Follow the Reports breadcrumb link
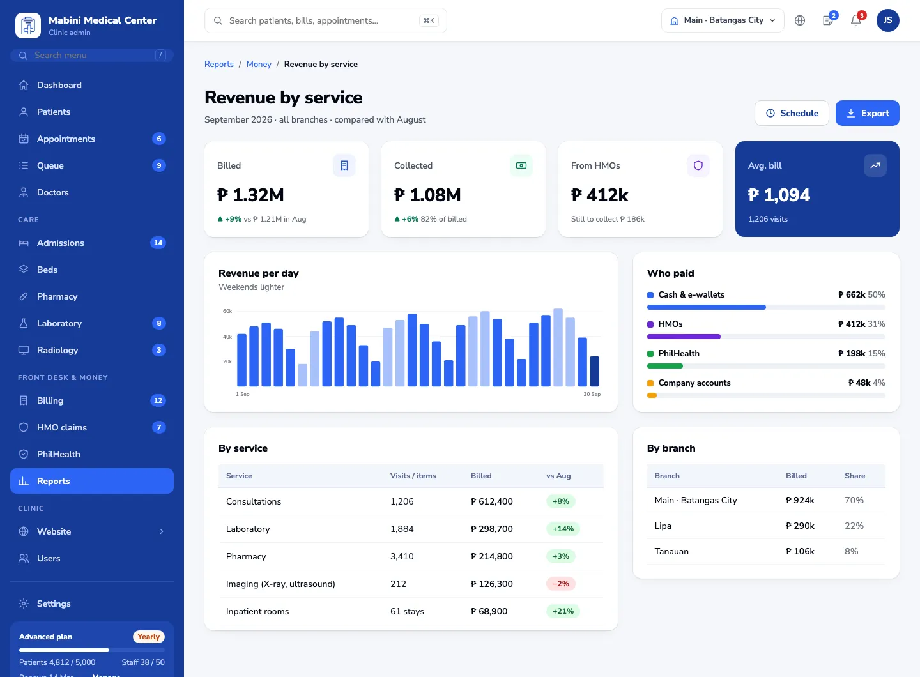This screenshot has width=920, height=677. pos(219,64)
